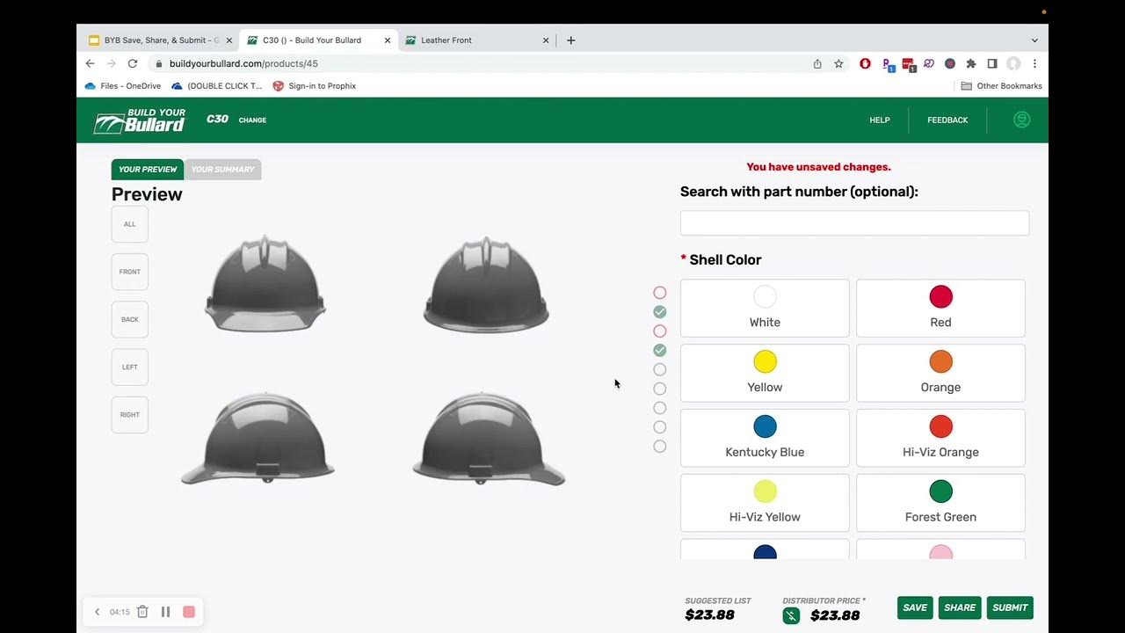Open the FEEDBACK link

pyautogui.click(x=947, y=120)
